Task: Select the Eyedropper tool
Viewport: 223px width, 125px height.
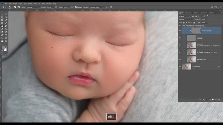Action: pos(6,20)
